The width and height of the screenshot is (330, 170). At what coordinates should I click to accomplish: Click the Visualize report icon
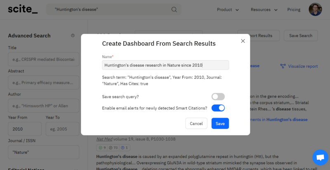(283, 66)
